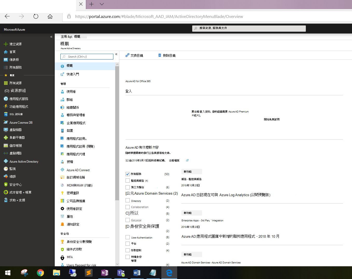352x279 pixels.
Task: Click the MFA padlock icon
Action: [x=62, y=257]
